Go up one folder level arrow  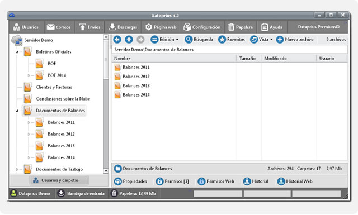coord(129,40)
